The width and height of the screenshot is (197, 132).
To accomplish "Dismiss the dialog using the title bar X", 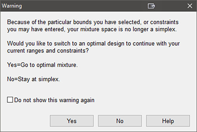I will point(190,6).
